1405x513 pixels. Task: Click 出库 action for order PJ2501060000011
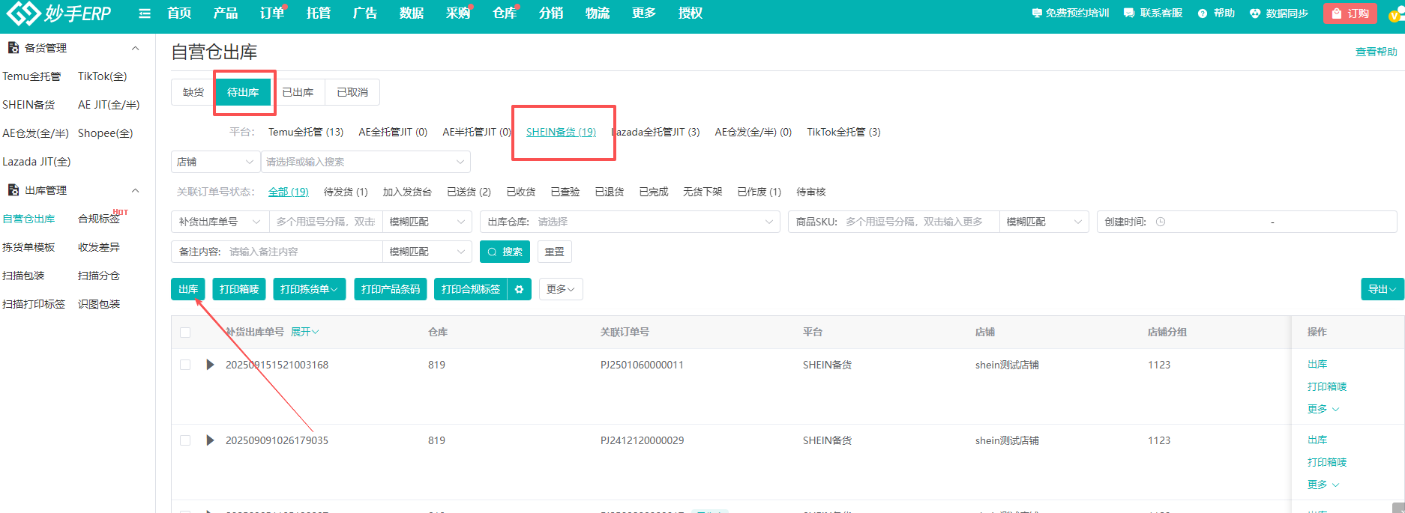point(1317,364)
